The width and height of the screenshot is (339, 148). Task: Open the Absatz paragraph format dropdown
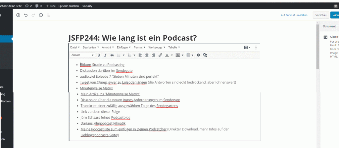(82, 55)
